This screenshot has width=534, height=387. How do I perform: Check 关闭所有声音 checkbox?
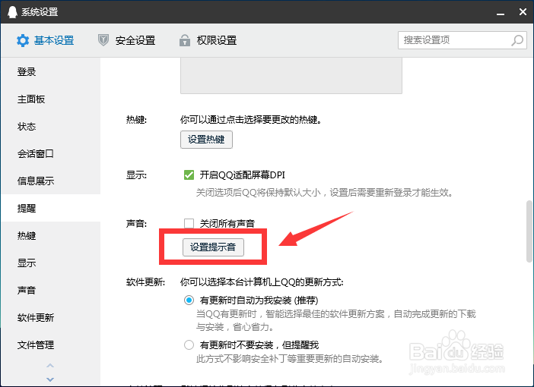(189, 223)
